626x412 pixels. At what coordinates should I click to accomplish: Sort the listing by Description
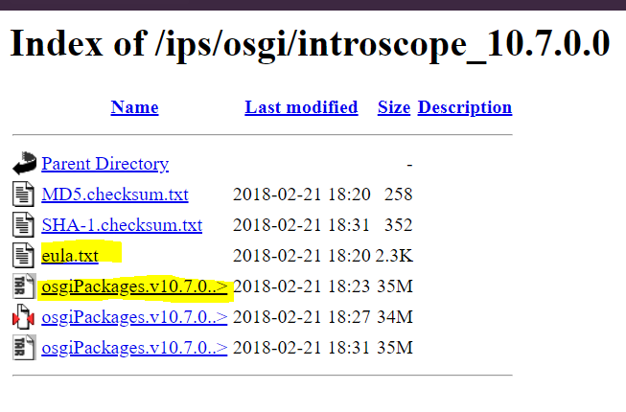tap(465, 107)
